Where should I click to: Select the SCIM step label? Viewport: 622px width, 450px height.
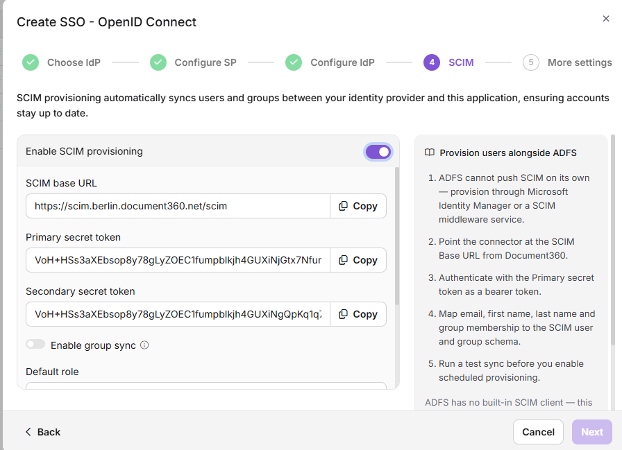(461, 62)
